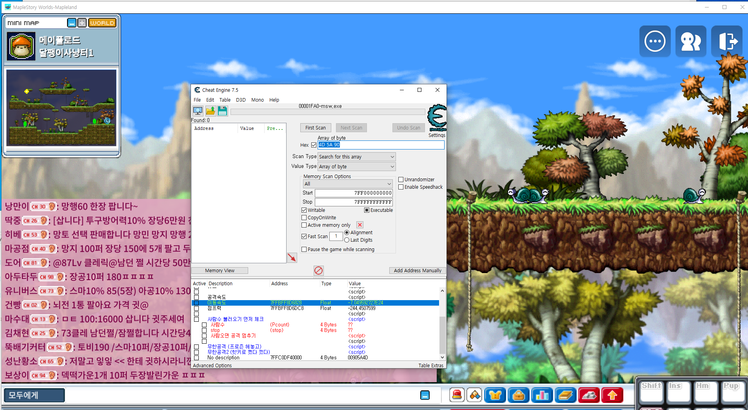The width and height of the screenshot is (748, 410).
Task: Check Pause the game while scanning
Action: pos(304,250)
